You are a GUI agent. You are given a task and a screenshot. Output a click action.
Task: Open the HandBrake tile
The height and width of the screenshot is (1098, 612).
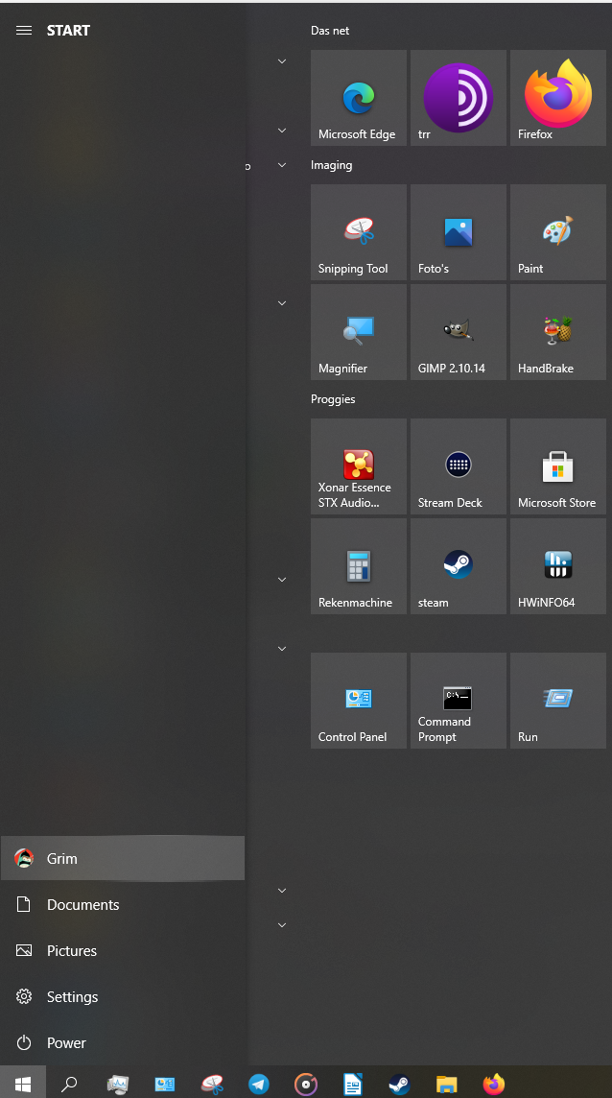click(x=558, y=332)
